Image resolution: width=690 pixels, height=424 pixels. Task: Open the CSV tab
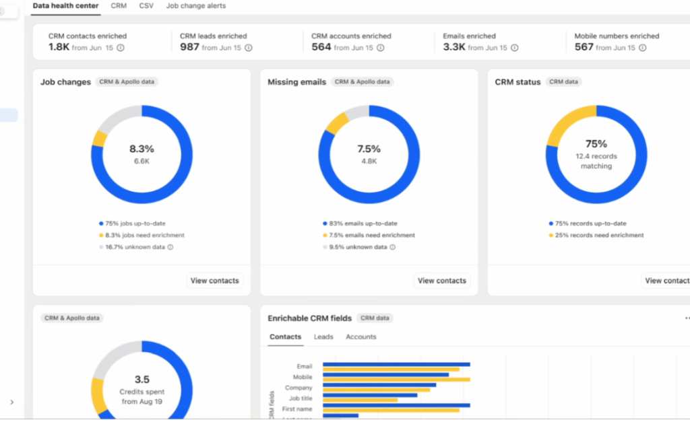point(146,5)
